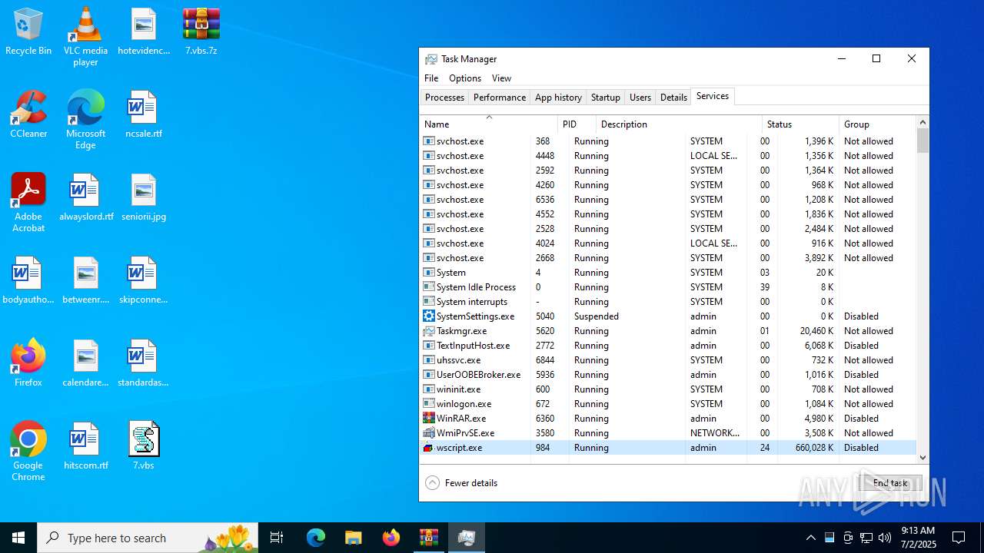Switch to WinRAR taskbar window
984x553 pixels.
tap(428, 538)
